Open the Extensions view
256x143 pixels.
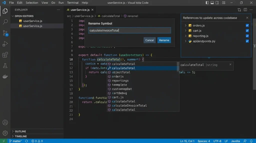pos(5,55)
